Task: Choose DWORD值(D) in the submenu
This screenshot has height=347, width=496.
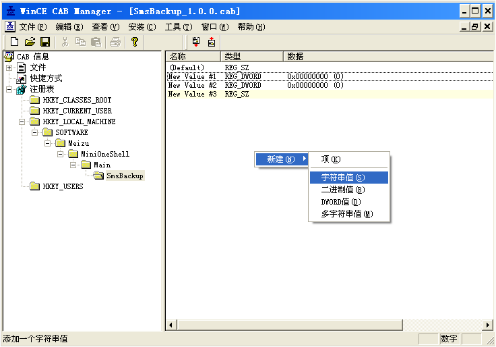Action: (x=349, y=202)
